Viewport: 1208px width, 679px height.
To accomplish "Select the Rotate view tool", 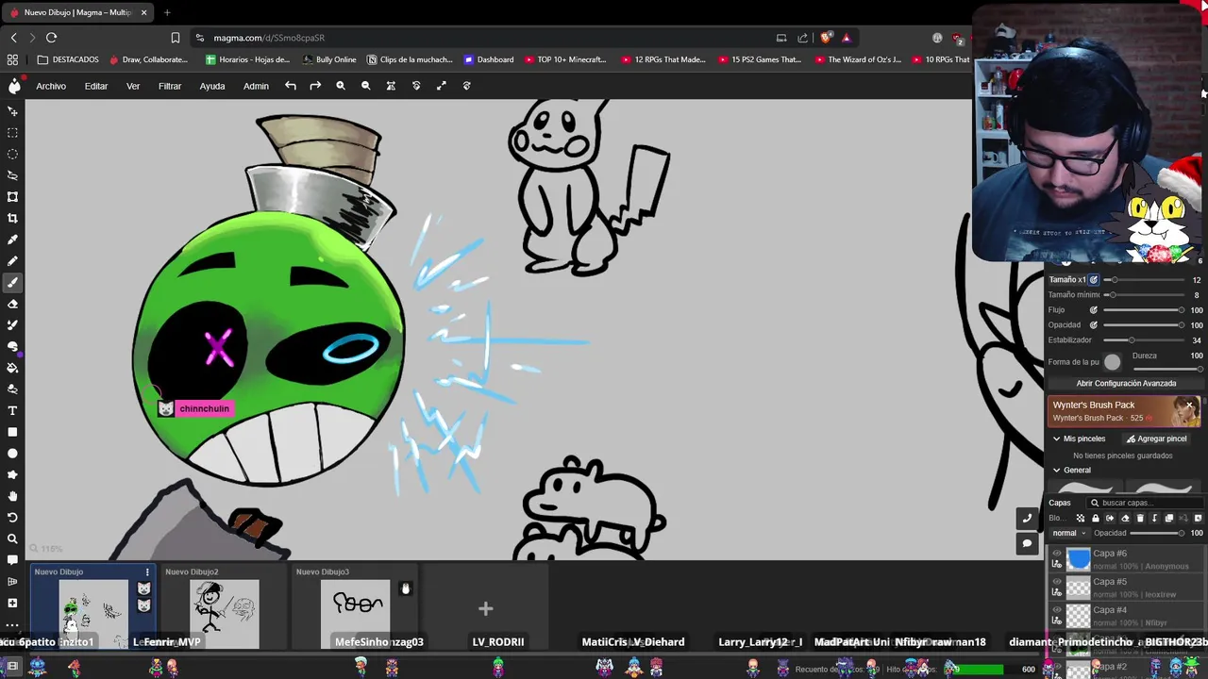I will (x=12, y=518).
